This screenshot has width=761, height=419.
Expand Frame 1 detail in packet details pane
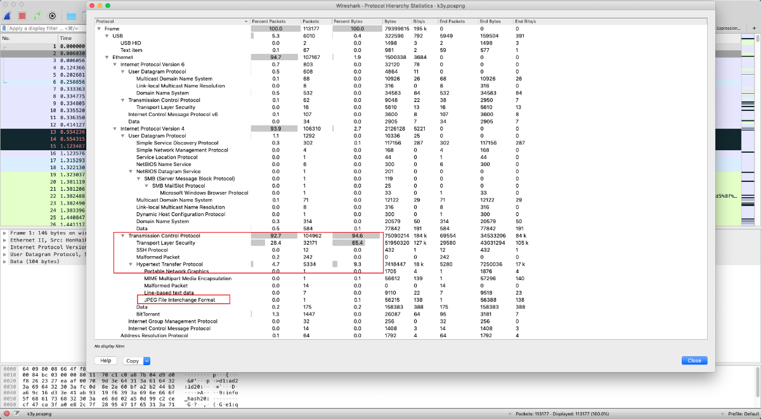[x=5, y=233]
